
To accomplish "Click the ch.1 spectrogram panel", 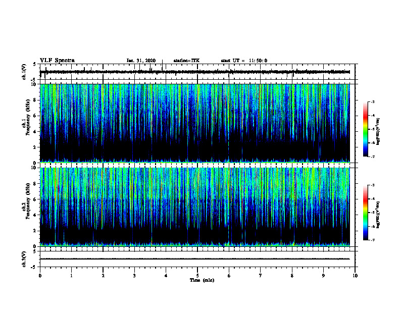I will coord(195,123).
